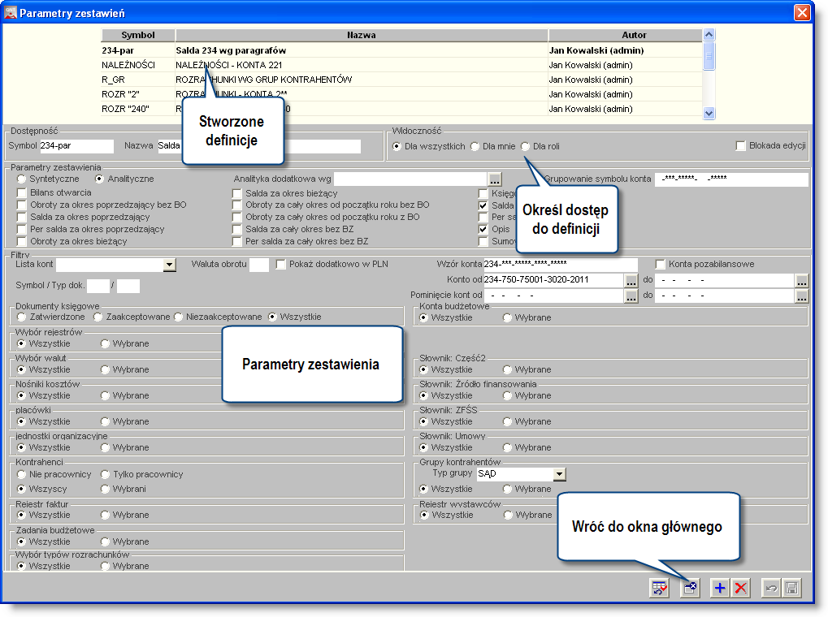Viewport: 828px width, 617px height.
Task: Select Analityczne radio button
Action: tap(99, 179)
